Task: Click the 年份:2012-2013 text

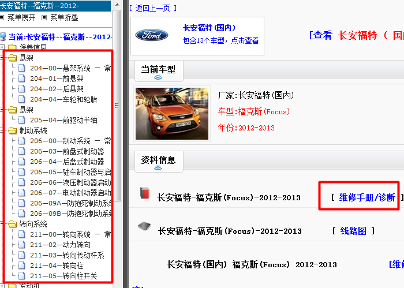Action: 246,128
